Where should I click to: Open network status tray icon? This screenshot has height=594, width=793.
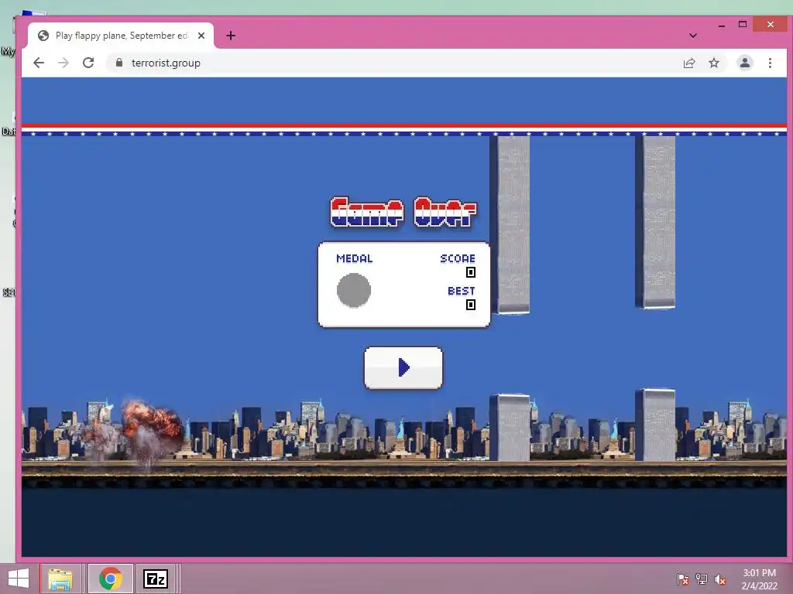click(701, 579)
